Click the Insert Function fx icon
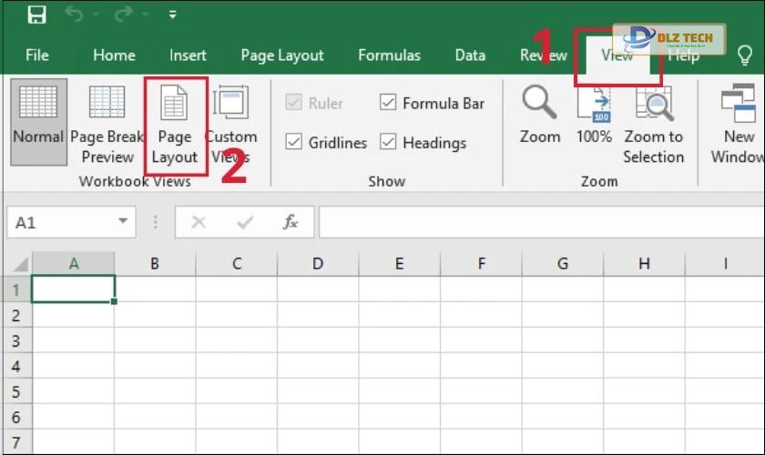 (291, 222)
